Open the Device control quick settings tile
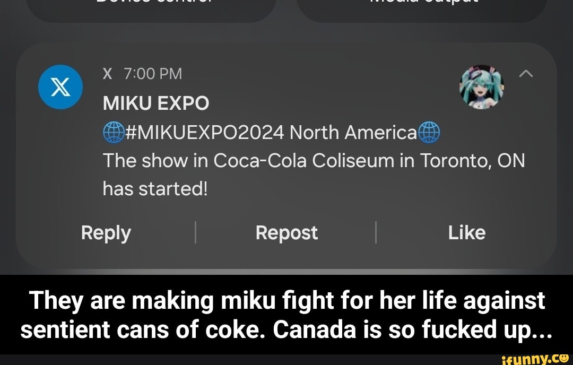The image size is (573, 365). [x=151, y=5]
